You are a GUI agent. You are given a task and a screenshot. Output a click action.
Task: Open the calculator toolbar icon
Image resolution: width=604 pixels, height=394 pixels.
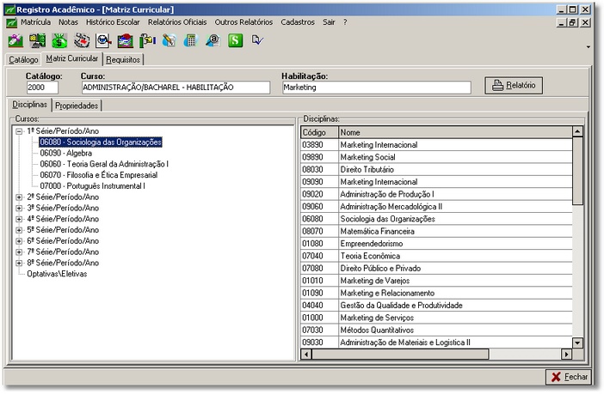[x=190, y=40]
